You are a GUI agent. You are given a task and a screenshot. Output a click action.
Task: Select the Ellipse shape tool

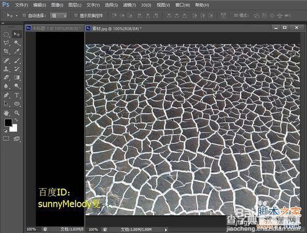point(17,104)
